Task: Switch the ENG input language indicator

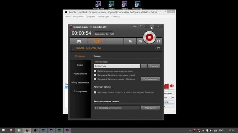Action: click(x=221, y=130)
